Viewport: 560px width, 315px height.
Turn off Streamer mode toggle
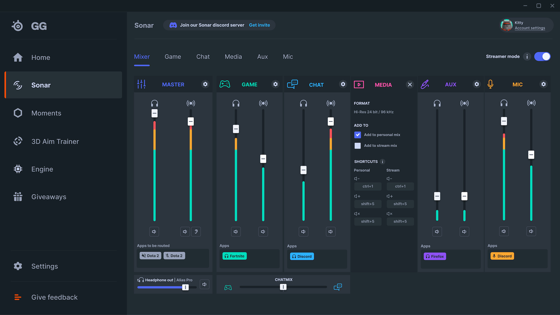coord(542,57)
